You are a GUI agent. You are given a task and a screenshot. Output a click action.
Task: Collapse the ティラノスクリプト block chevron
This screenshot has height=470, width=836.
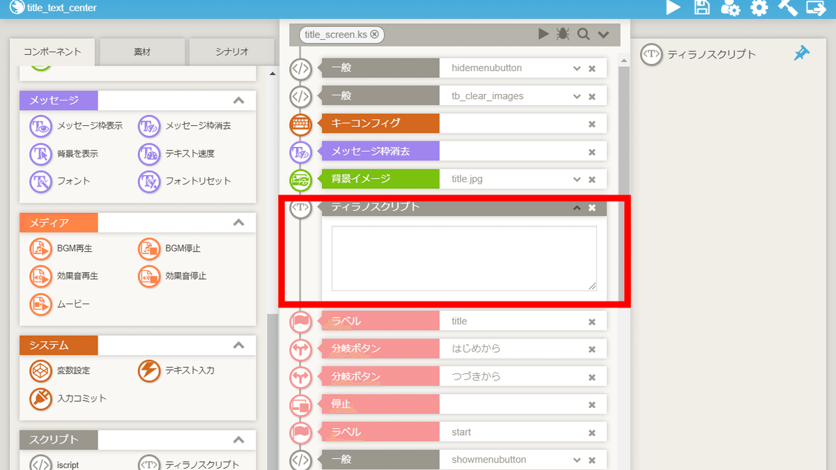coord(577,207)
